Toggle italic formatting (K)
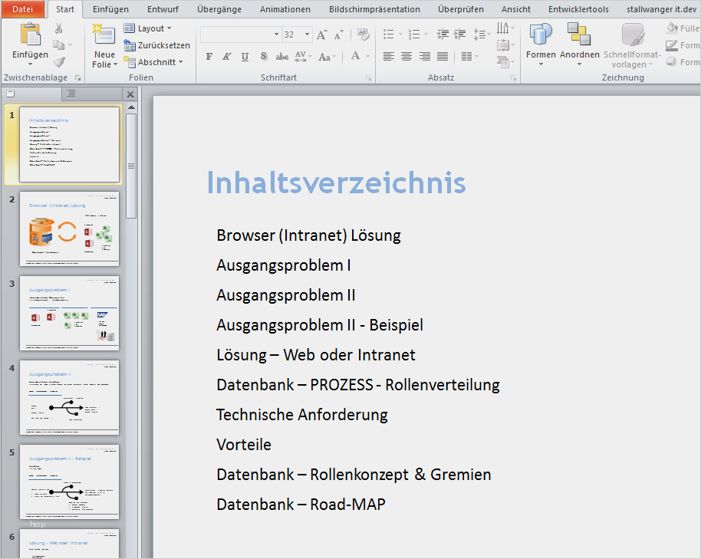Screen dimensions: 701x559 (x=227, y=57)
